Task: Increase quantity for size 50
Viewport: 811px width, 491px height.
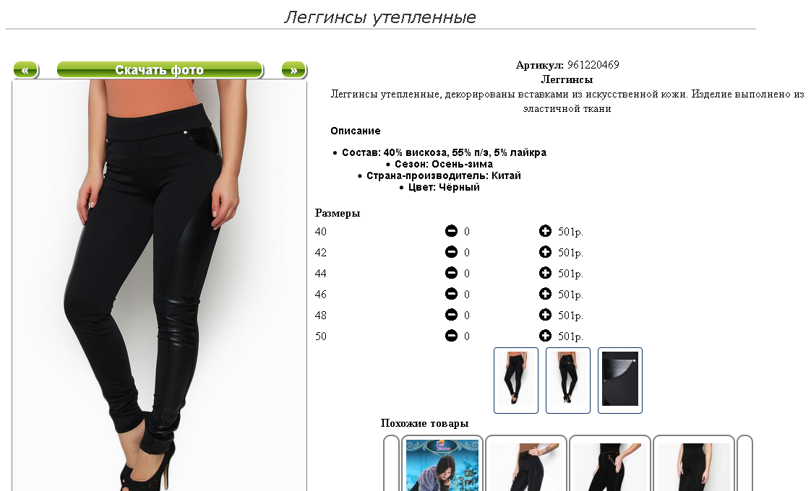Action: pos(545,336)
